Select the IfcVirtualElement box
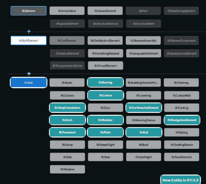 coord(106,65)
